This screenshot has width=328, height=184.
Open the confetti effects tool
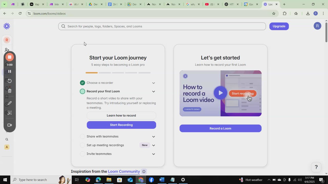(9, 113)
